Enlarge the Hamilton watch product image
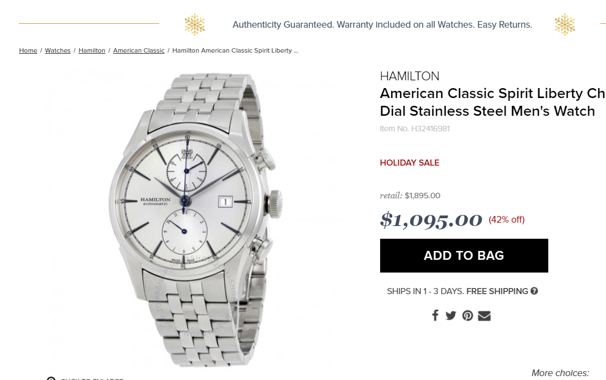Image resolution: width=606 pixels, height=380 pixels. [x=194, y=216]
